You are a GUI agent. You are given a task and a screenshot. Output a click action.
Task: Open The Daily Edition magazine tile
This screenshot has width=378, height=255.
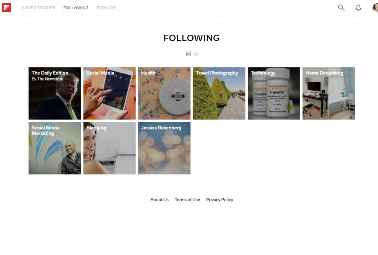55,93
